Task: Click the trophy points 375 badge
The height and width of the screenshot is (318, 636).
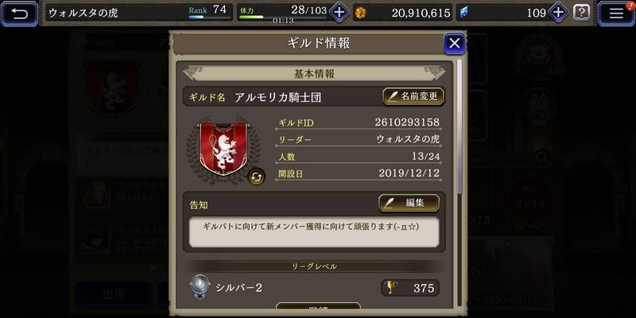Action: pos(410,288)
